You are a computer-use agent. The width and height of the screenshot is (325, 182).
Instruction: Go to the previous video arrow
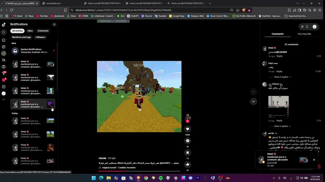(253, 92)
